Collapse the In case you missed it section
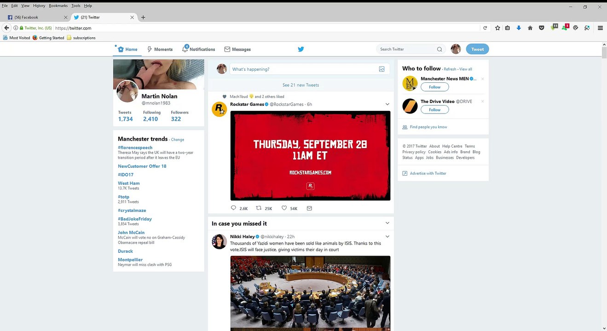The height and width of the screenshot is (331, 607). click(x=387, y=223)
